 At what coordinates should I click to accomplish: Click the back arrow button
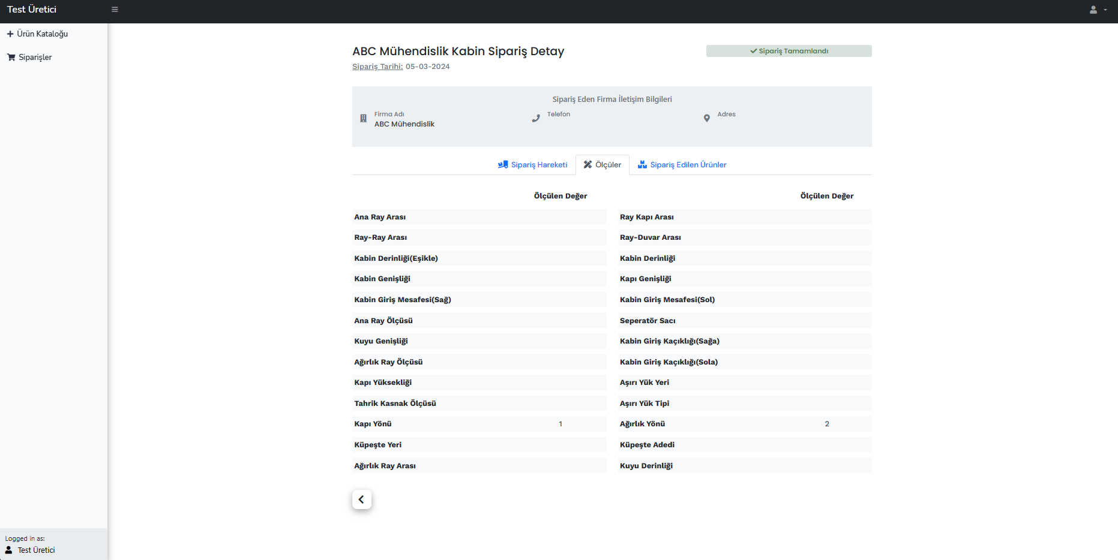(x=362, y=499)
